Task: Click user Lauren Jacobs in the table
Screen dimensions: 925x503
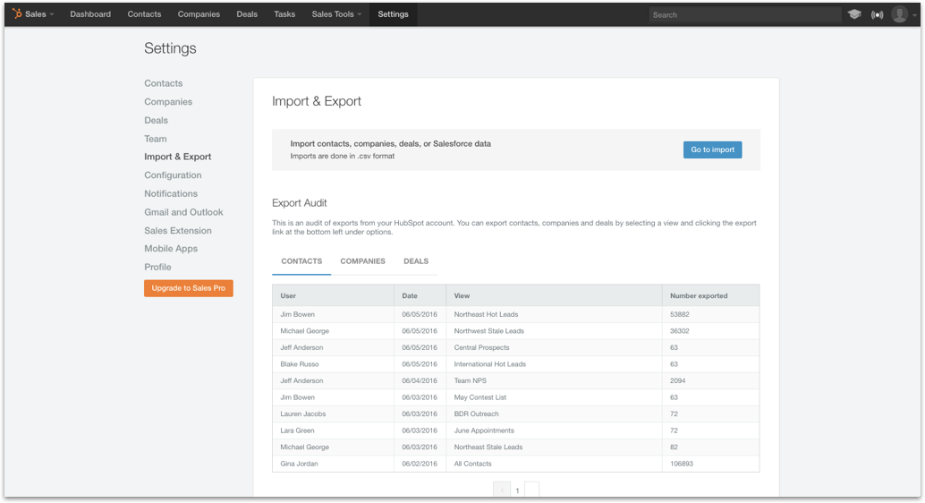Action: coord(302,413)
